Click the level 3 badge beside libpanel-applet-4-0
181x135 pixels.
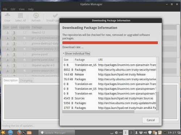pyautogui.click(x=14, y=65)
